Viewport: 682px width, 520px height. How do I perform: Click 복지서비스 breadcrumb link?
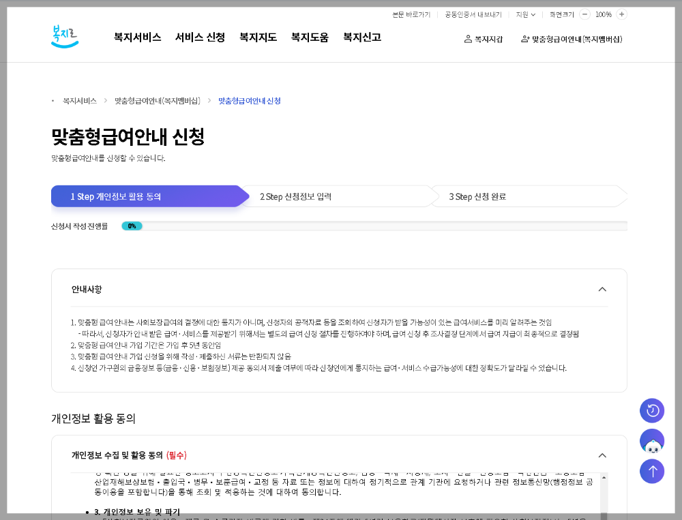point(80,101)
